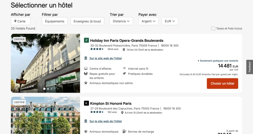Click the Bornes de recharge charger icon
Image resolution: width=253 pixels, height=134 pixels.
[x=124, y=131]
